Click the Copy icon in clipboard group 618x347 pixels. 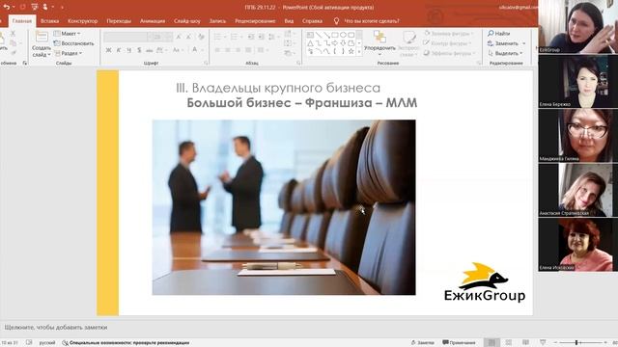point(13,43)
